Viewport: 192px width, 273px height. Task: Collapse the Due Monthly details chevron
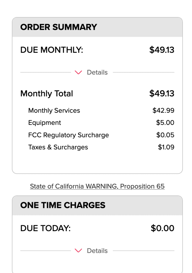[78, 72]
